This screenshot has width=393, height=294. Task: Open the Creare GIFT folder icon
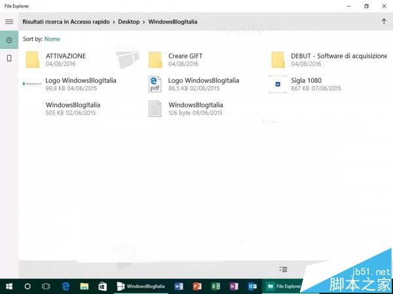pyautogui.click(x=155, y=59)
